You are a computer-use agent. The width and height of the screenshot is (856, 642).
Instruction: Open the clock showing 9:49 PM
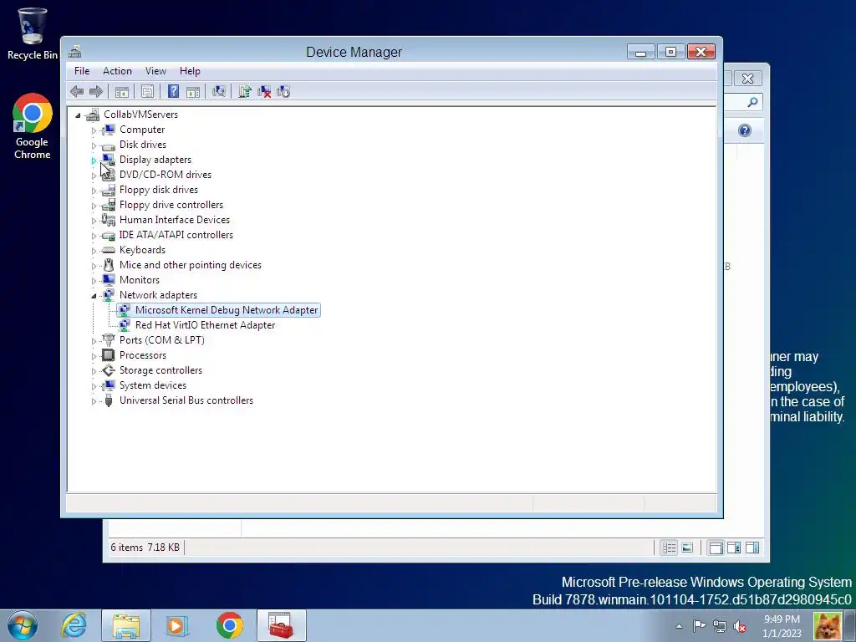(782, 626)
